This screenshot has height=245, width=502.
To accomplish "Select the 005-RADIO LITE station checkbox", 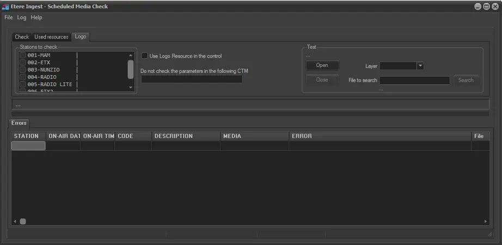I will click(x=22, y=84).
